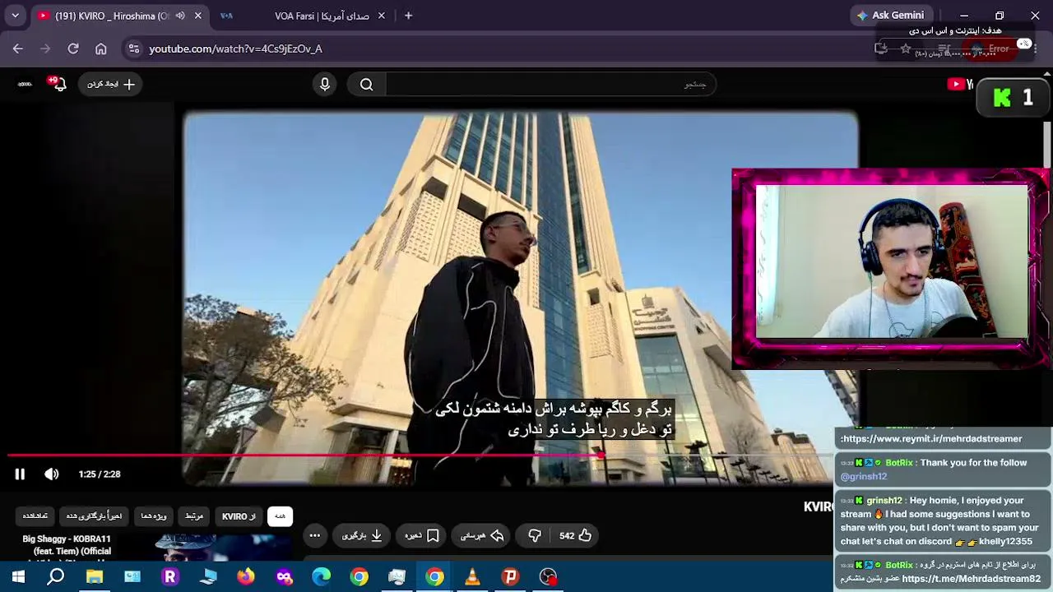Download the video with بارگیری button

click(x=362, y=535)
